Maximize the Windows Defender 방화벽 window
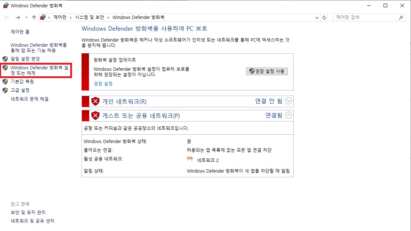The width and height of the screenshot is (411, 231). click(385, 5)
